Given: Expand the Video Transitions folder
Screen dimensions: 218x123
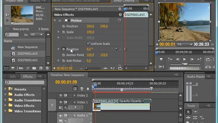Looking at the screenshot, I should 5,111.
